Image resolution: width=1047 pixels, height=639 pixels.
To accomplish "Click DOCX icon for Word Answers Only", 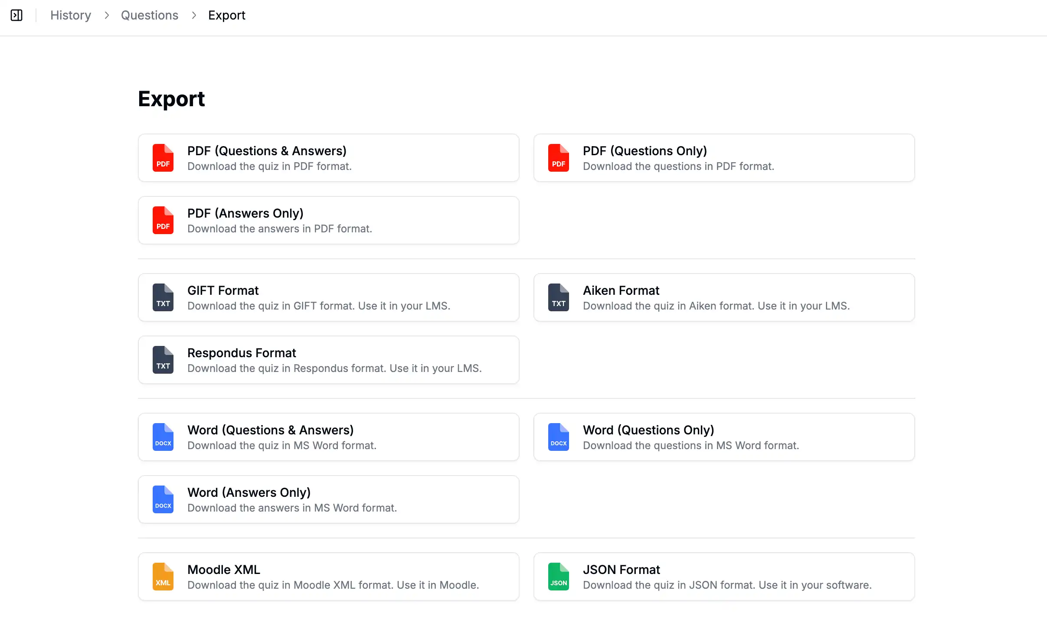I will [163, 499].
